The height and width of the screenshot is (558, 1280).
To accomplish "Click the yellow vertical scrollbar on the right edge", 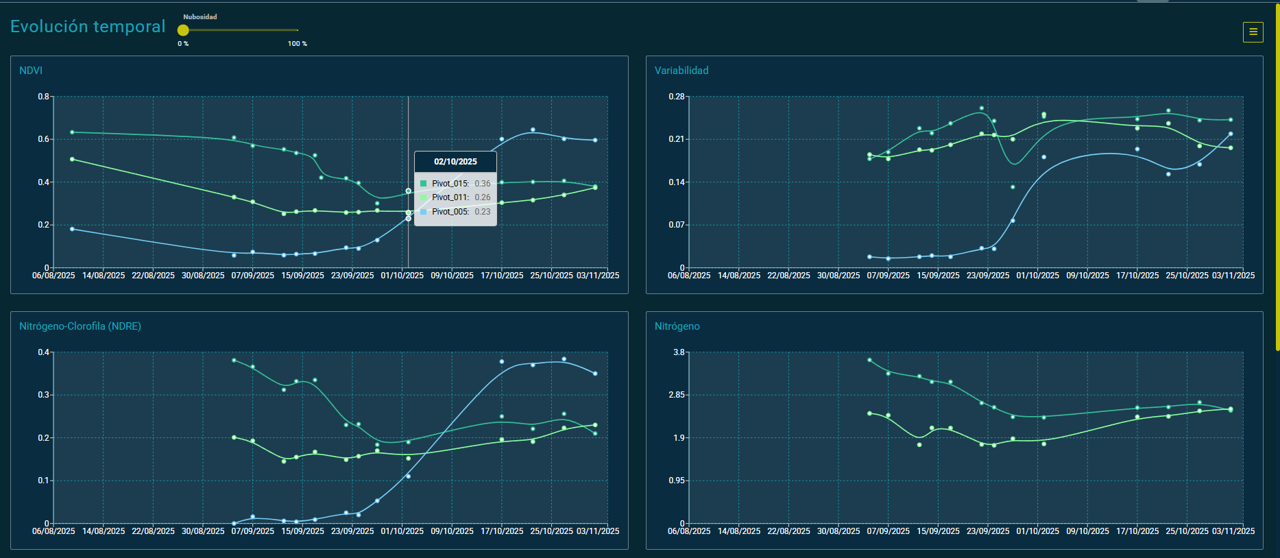I will point(1277,178).
